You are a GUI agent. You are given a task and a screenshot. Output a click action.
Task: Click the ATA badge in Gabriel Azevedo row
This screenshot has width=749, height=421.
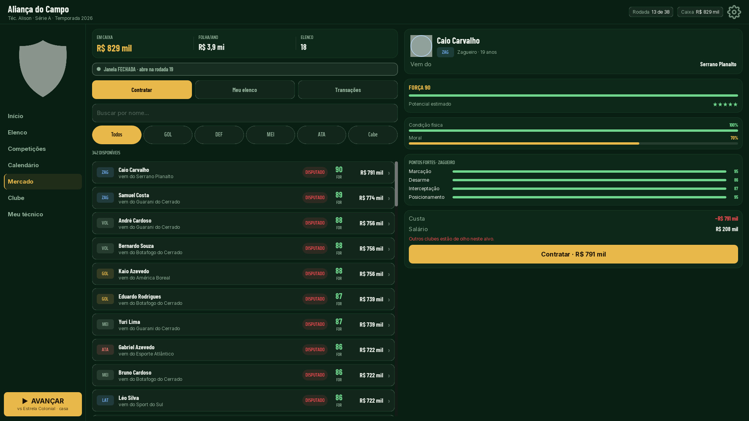point(105,350)
